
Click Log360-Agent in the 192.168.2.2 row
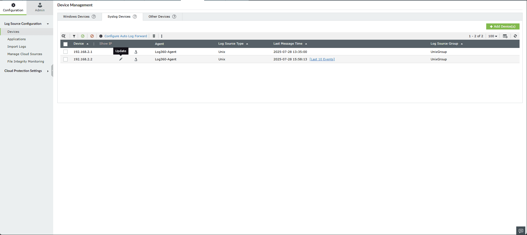(166, 59)
